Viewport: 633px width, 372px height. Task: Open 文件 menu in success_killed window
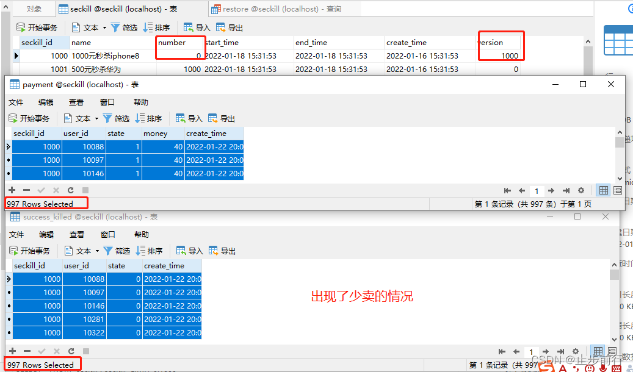pyautogui.click(x=16, y=234)
